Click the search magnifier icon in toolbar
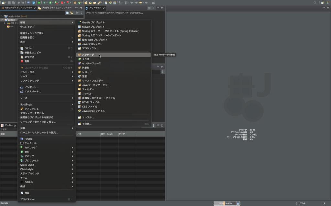Viewport: 331px width, 206px height. pos(315,3)
